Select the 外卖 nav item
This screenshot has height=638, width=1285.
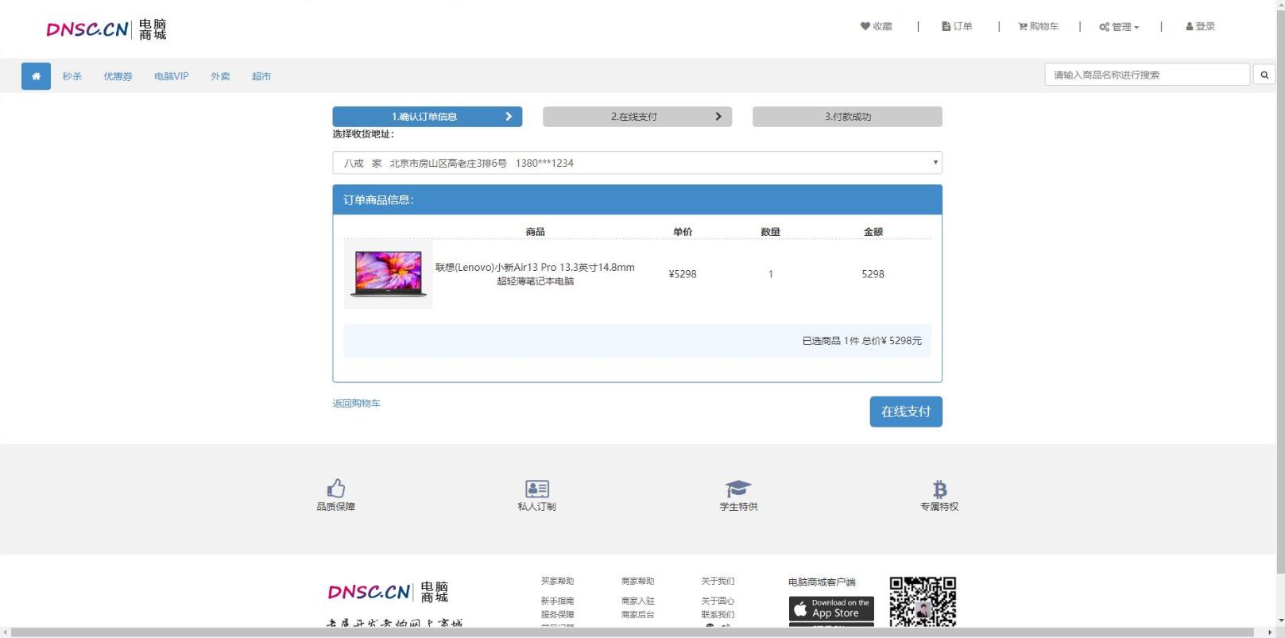click(220, 76)
